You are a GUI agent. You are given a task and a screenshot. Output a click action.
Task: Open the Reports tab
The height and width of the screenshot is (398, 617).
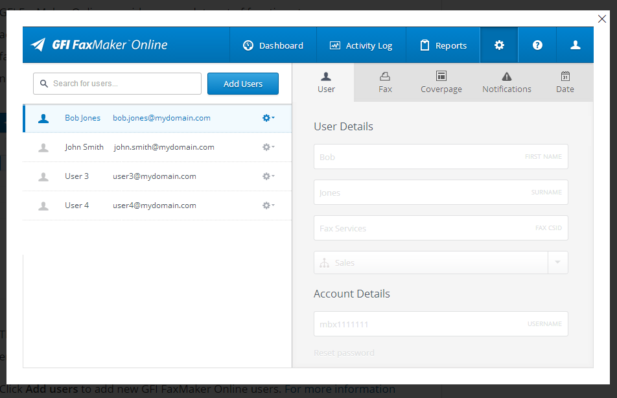point(443,45)
